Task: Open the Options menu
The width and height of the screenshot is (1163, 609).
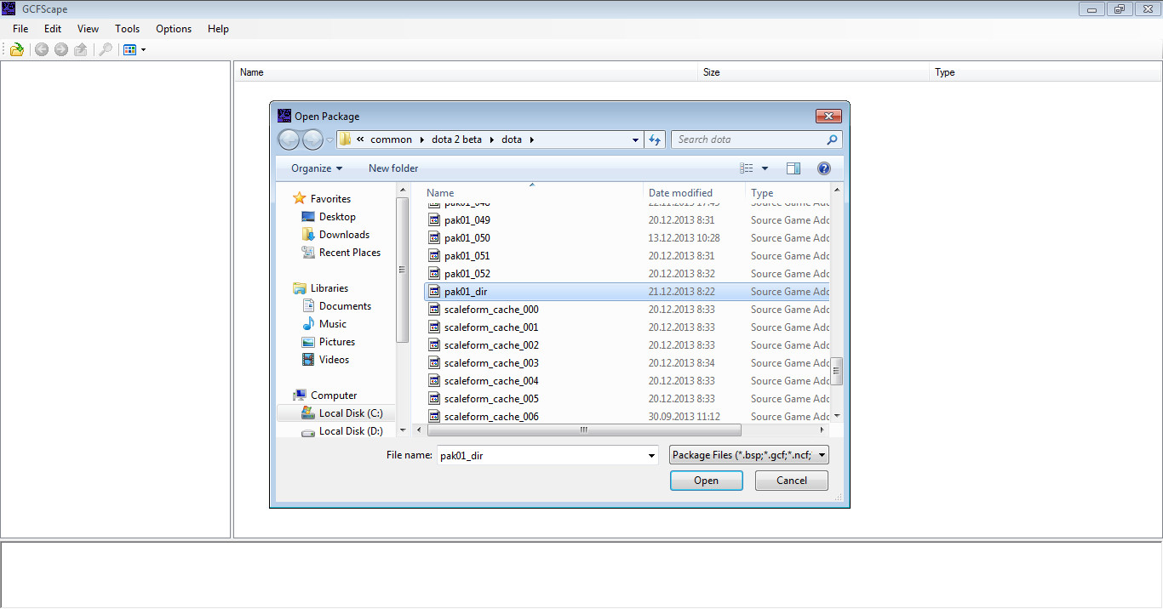Action: (174, 29)
